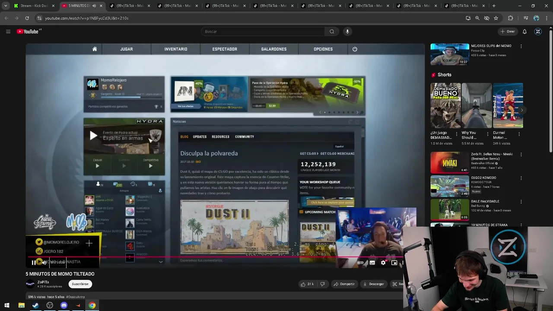Click the search magnifier button
The image size is (553, 311).
332,32
